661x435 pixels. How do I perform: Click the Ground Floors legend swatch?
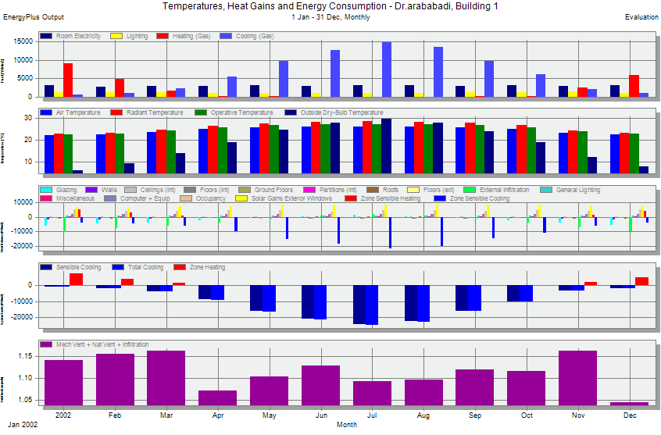click(245, 190)
